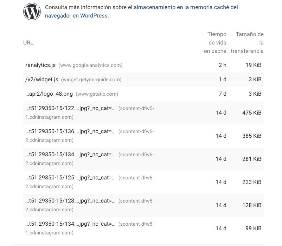Open the /v2/widget.js getyourguide URL

(42, 80)
